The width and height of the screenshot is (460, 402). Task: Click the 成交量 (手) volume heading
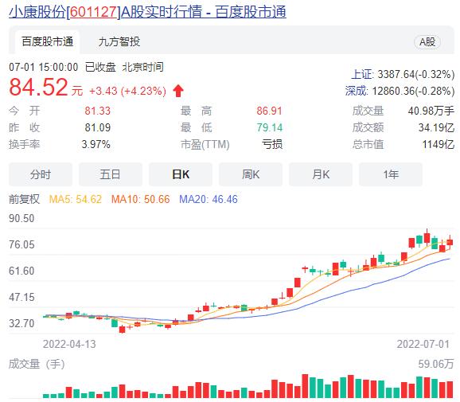tap(37, 364)
